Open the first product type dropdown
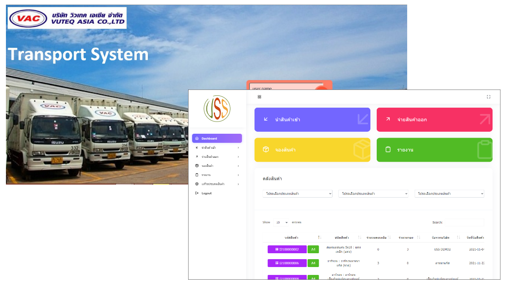Viewport: 506px width, 284px height. (297, 194)
